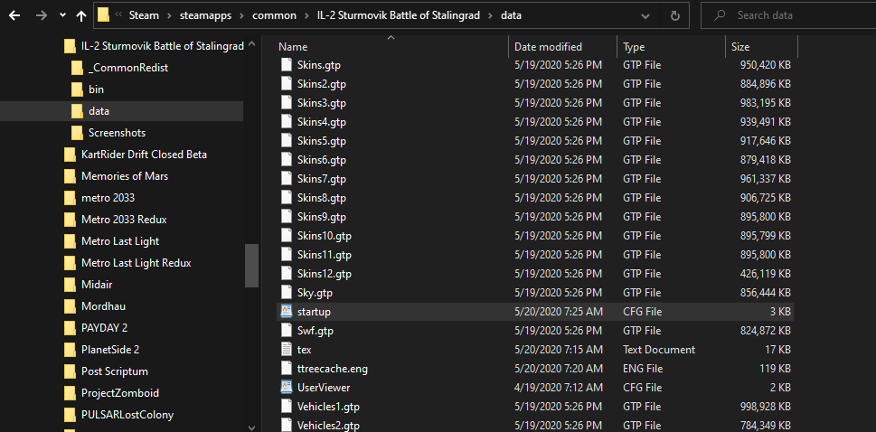This screenshot has height=432, width=876.
Task: Select tex text document icon
Action: 287,349
